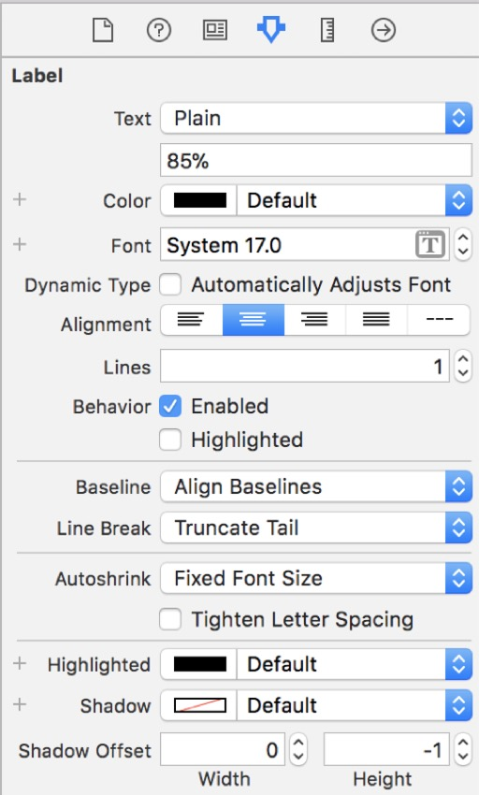The image size is (479, 795).
Task: Open the File inspector tab
Action: [103, 30]
